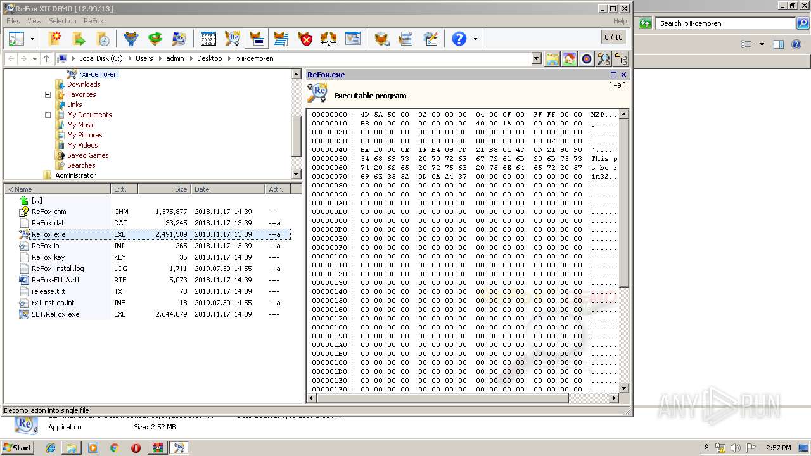Click the folder with green arrow icon
811x456 pixels.
(79, 39)
